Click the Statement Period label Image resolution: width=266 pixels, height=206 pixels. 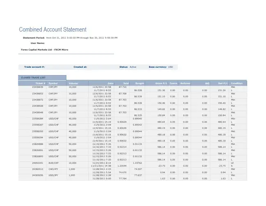click(x=34, y=37)
